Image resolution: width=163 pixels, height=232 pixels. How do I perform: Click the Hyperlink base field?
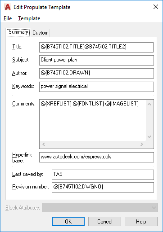click(x=96, y=157)
